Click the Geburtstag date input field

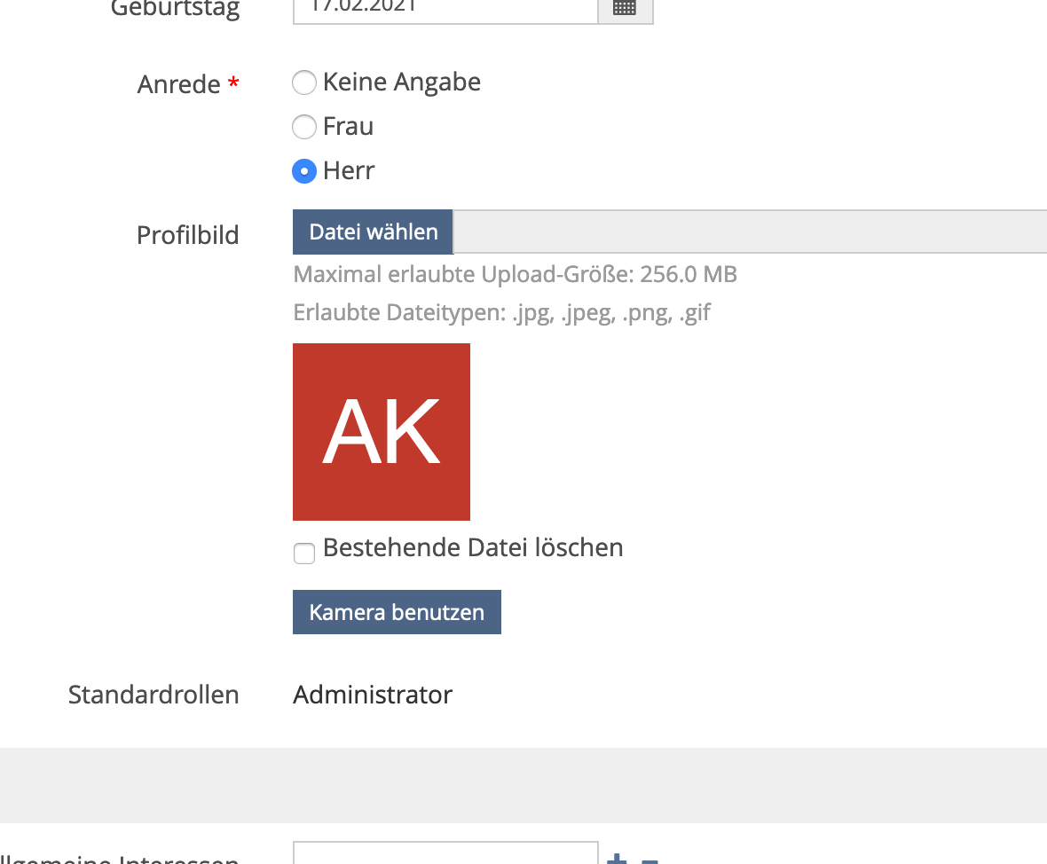pyautogui.click(x=444, y=8)
